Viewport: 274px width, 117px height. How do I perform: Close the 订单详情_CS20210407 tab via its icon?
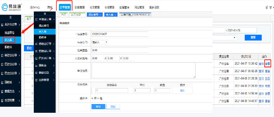coord(149,15)
